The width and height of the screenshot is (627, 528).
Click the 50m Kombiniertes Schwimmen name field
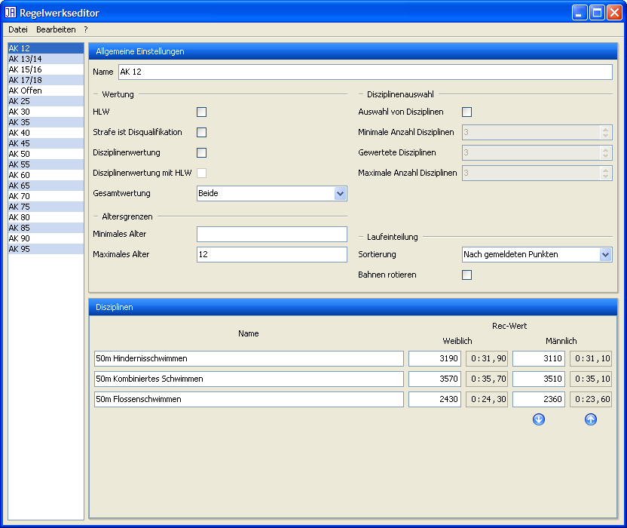coord(249,379)
